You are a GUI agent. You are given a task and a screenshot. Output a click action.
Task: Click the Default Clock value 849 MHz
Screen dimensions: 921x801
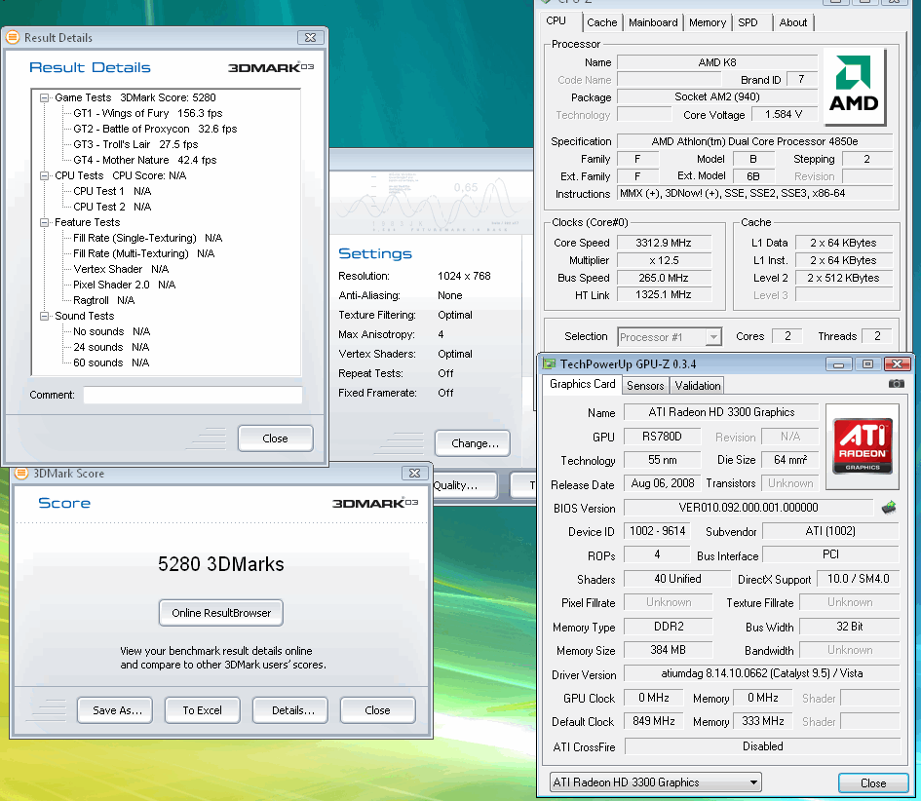point(653,720)
